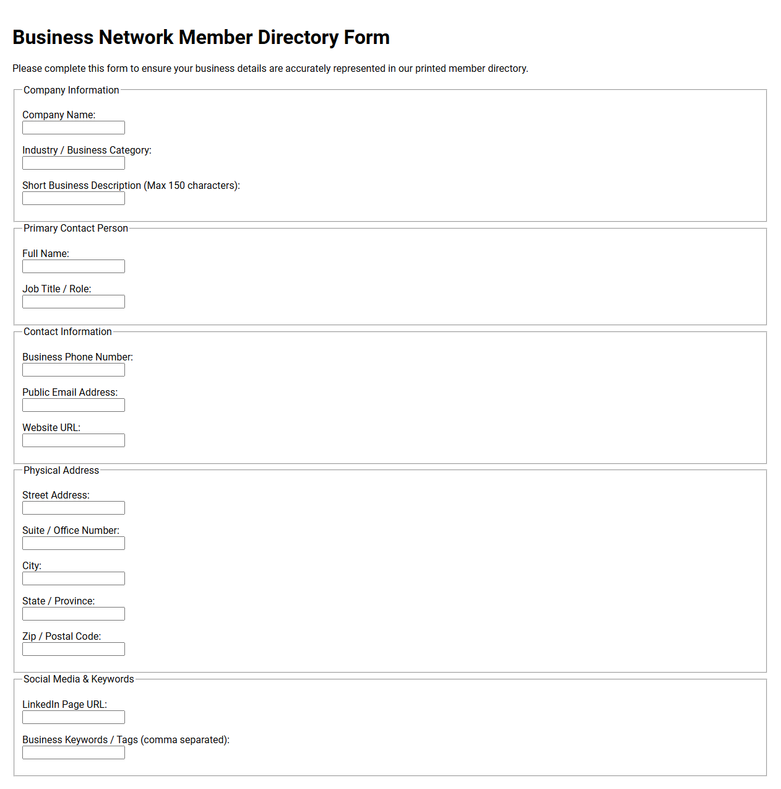Click the 'Business Phone Number:' label
This screenshot has height=789, width=781.
(78, 357)
